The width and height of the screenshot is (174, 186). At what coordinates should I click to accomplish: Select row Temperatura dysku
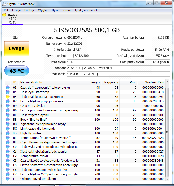(85, 156)
